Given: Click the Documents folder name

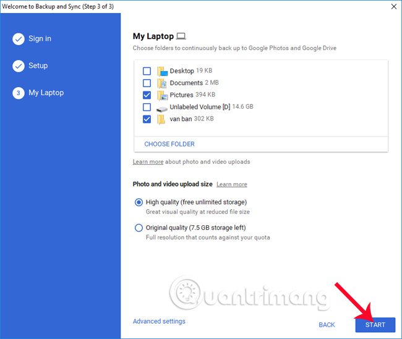Looking at the screenshot, I should [x=186, y=83].
